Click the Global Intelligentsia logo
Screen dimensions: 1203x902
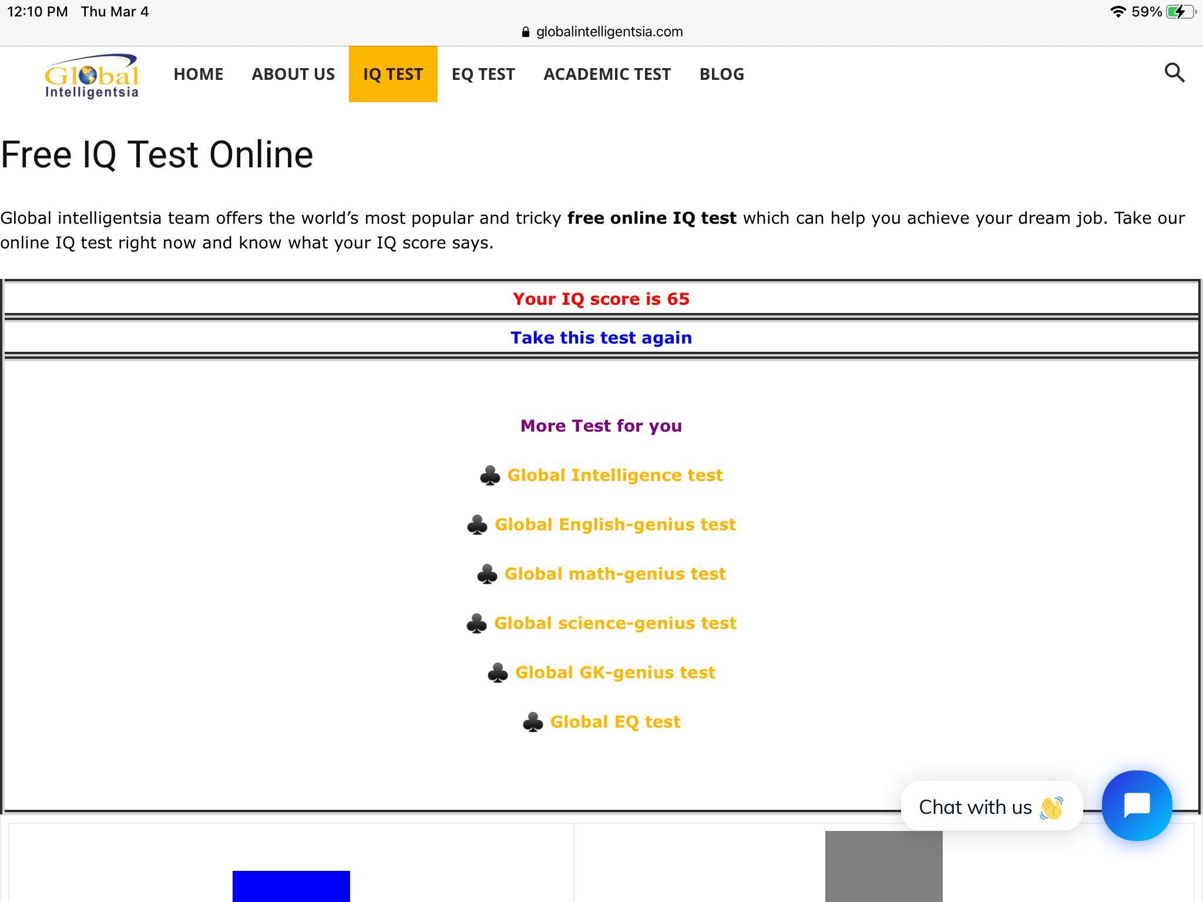coord(92,76)
